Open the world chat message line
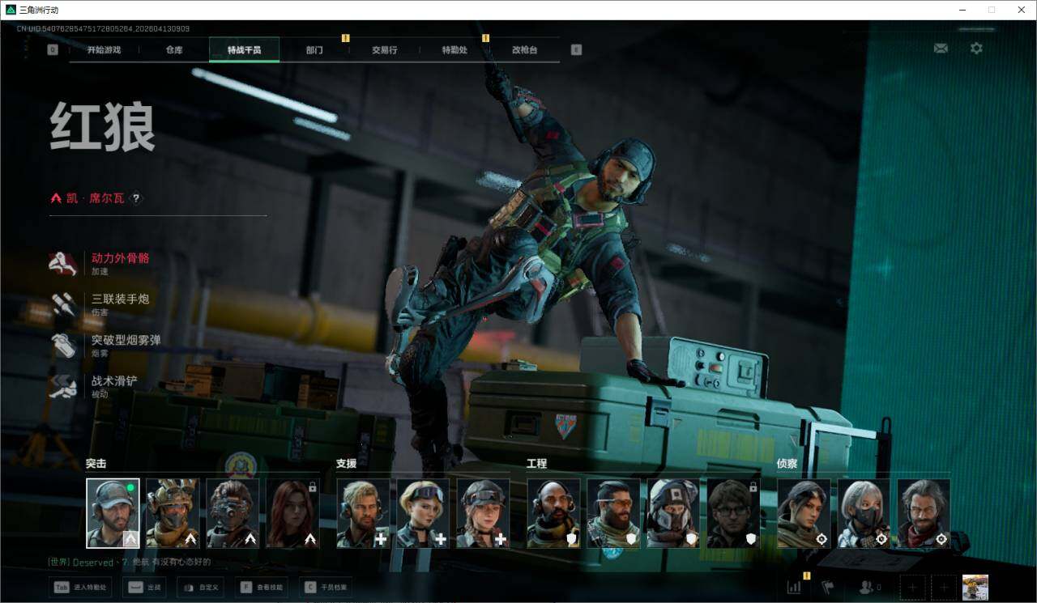The image size is (1037, 603). pyautogui.click(x=130, y=562)
